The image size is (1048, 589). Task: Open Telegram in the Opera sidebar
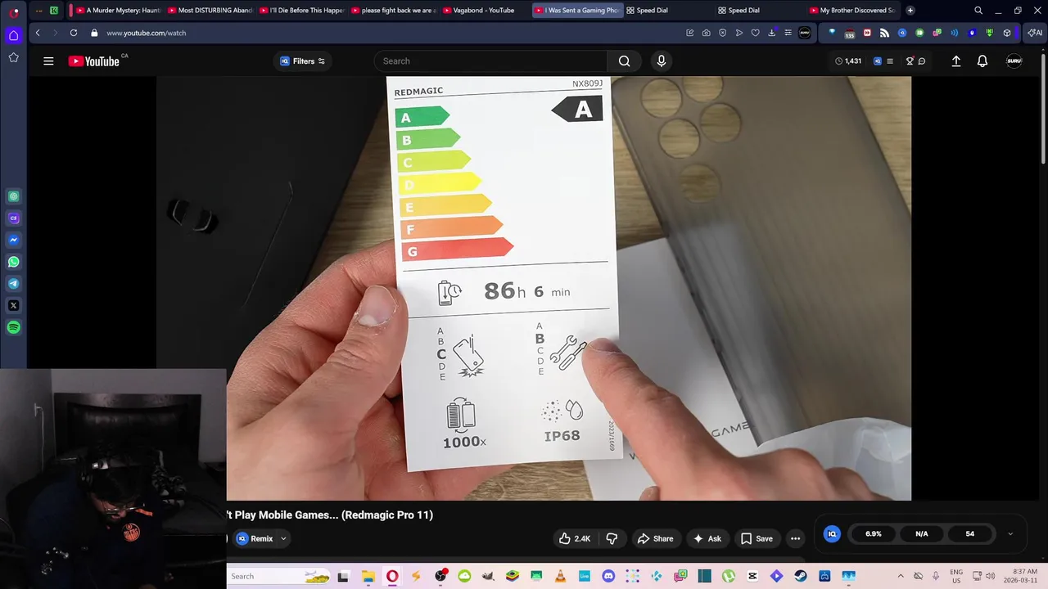(x=14, y=284)
